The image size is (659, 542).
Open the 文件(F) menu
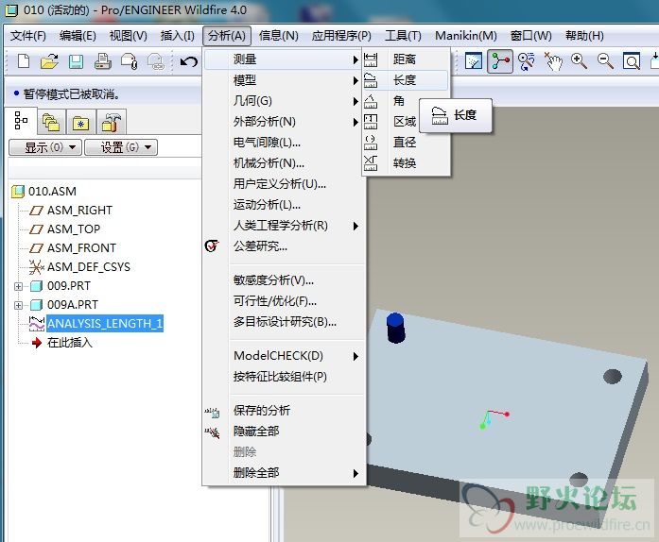click(x=28, y=36)
